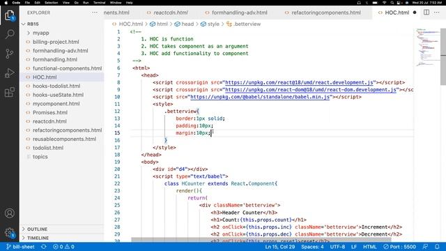This screenshot has width=446, height=251.
Task: Expand the myapp folder
Action: pyautogui.click(x=62, y=33)
